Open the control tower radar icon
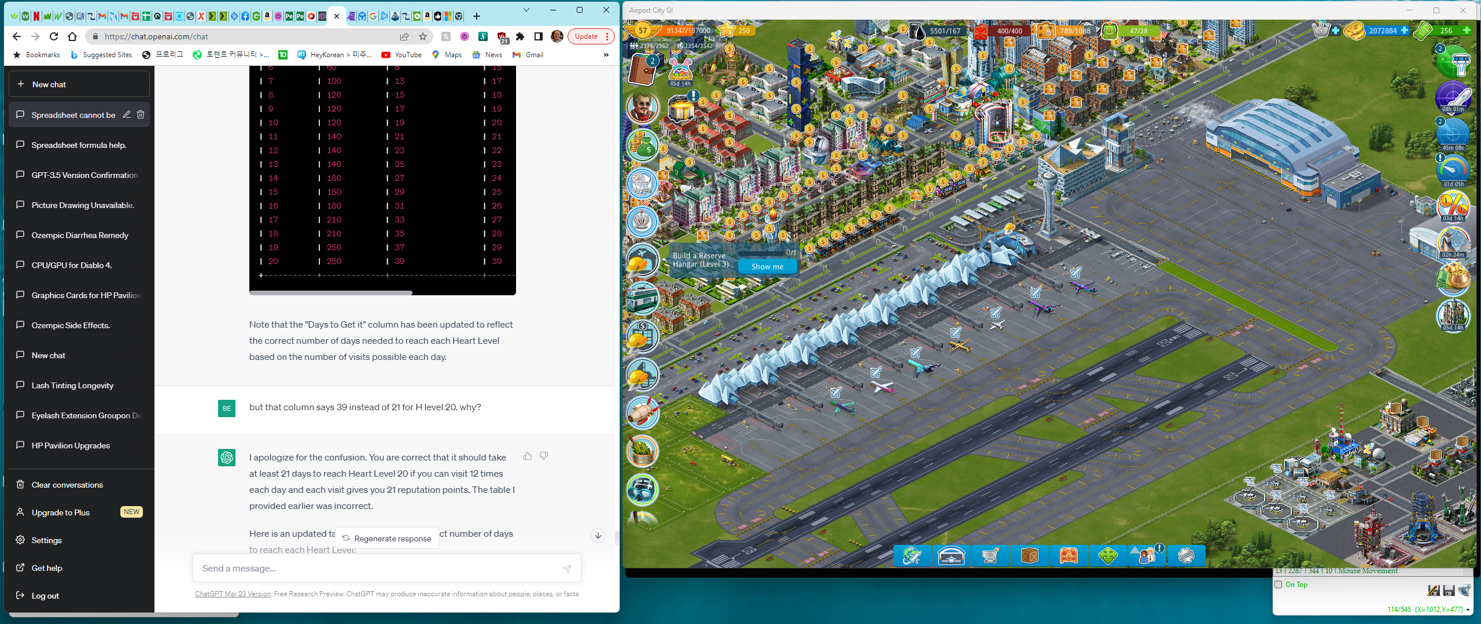Image resolution: width=1481 pixels, height=624 pixels. (1454, 62)
